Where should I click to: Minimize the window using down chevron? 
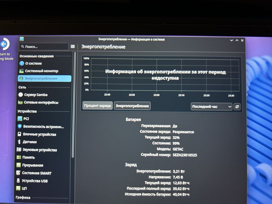(x=231, y=40)
